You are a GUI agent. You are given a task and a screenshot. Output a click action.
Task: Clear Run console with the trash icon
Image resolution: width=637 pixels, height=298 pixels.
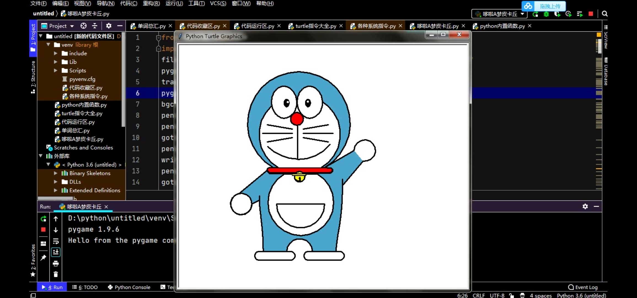pyautogui.click(x=56, y=274)
